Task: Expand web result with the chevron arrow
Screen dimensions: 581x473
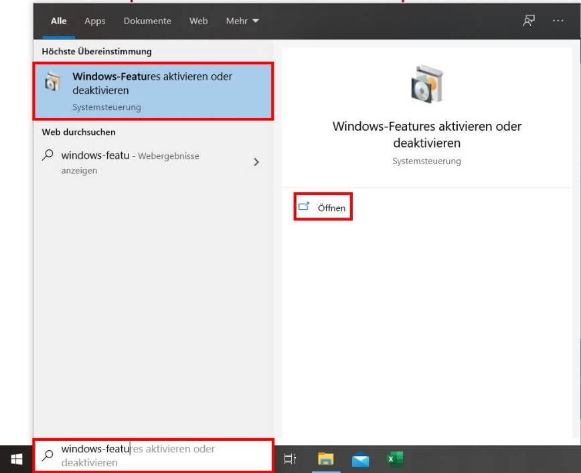Action: click(256, 162)
